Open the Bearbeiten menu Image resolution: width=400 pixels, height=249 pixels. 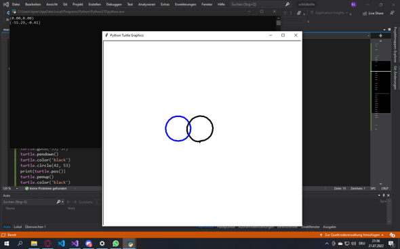tap(33, 4)
